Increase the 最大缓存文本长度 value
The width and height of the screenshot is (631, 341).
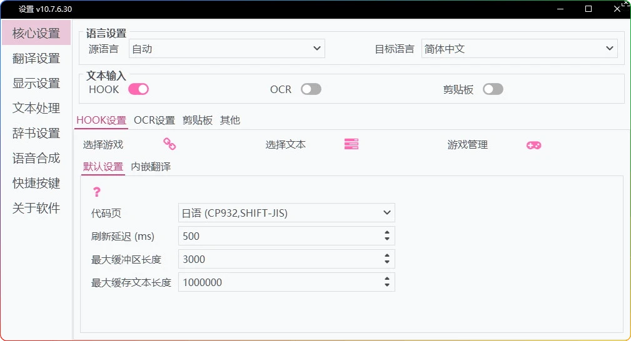coord(386,279)
